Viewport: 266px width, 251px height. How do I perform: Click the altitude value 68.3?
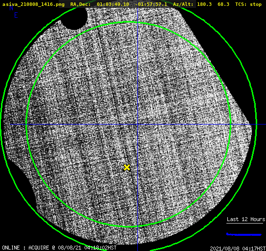(x=223, y=4)
